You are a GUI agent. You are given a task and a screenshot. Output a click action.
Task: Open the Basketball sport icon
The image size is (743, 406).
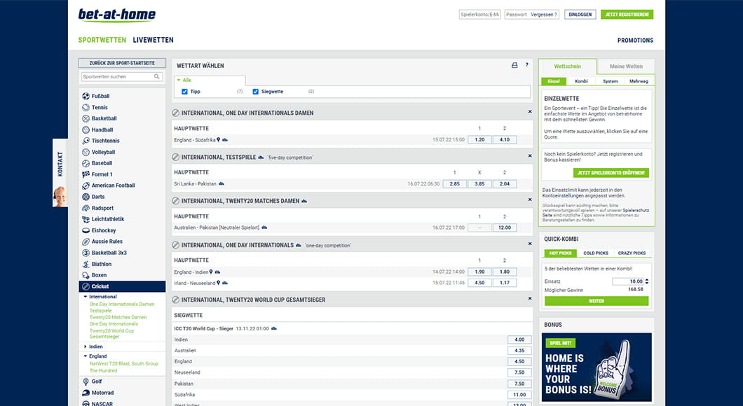(86, 118)
